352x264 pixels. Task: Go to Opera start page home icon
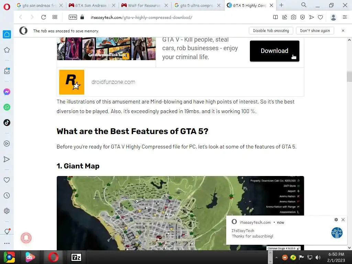[7, 34]
